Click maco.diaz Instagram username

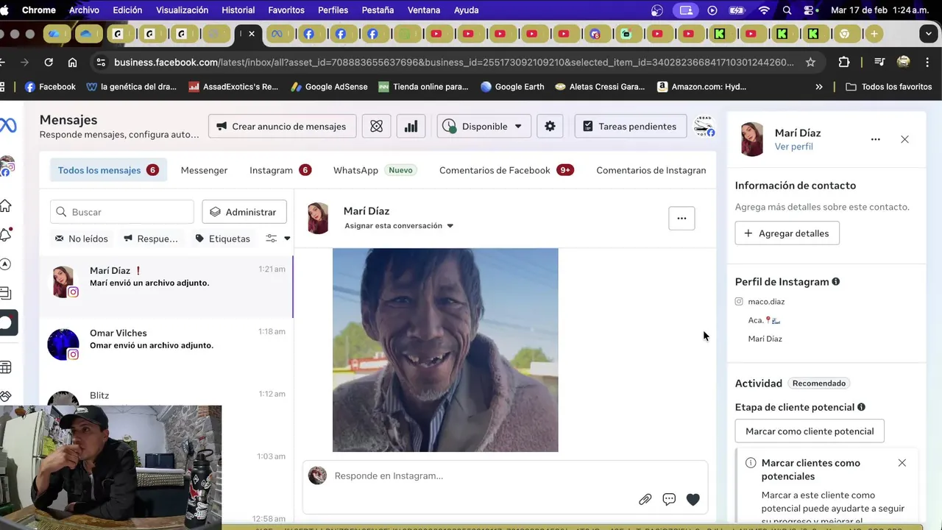click(x=766, y=302)
